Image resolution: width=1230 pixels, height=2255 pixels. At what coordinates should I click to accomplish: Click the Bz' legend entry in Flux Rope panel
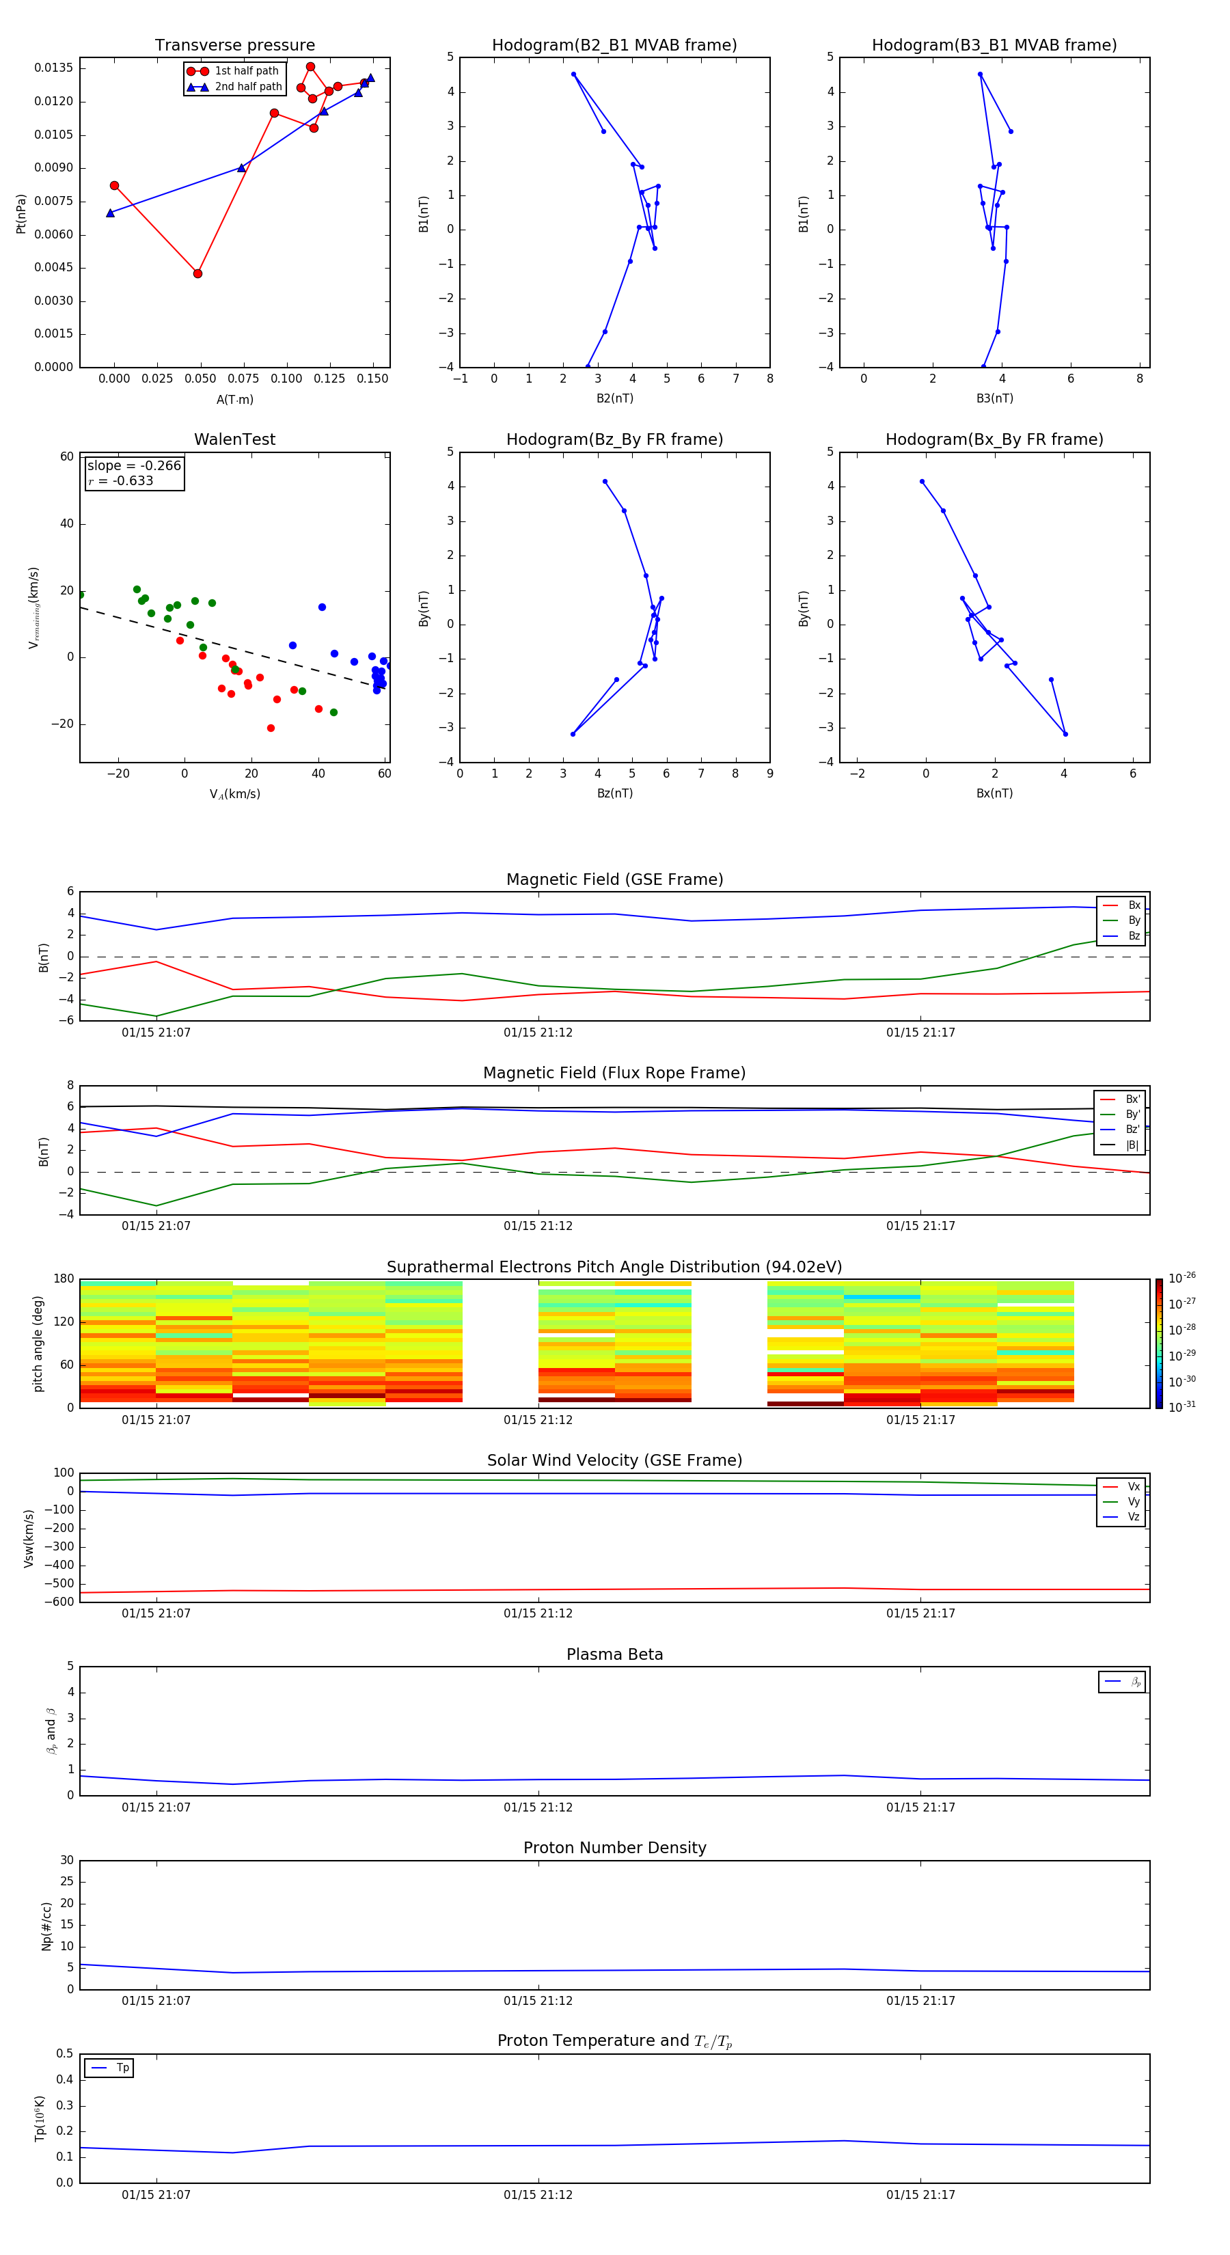[x=1121, y=1130]
